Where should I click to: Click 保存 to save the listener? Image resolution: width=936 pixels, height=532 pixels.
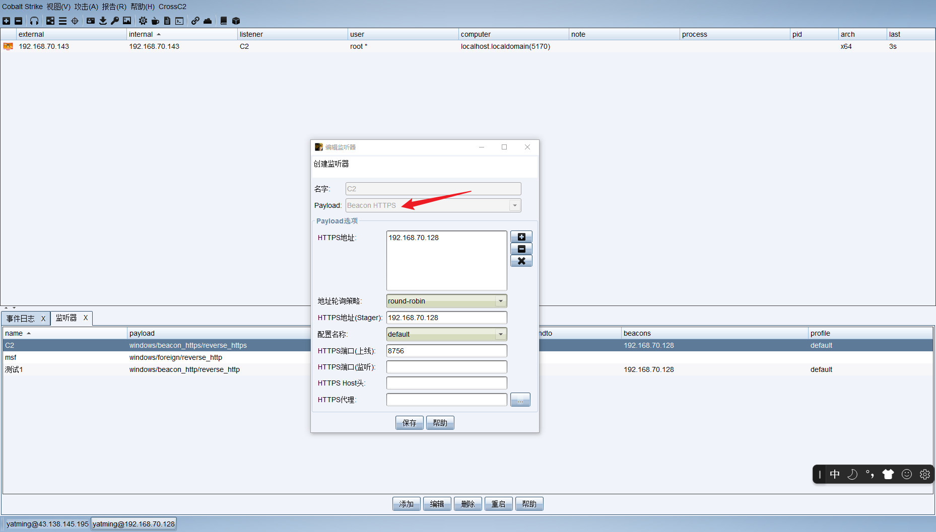coord(410,423)
